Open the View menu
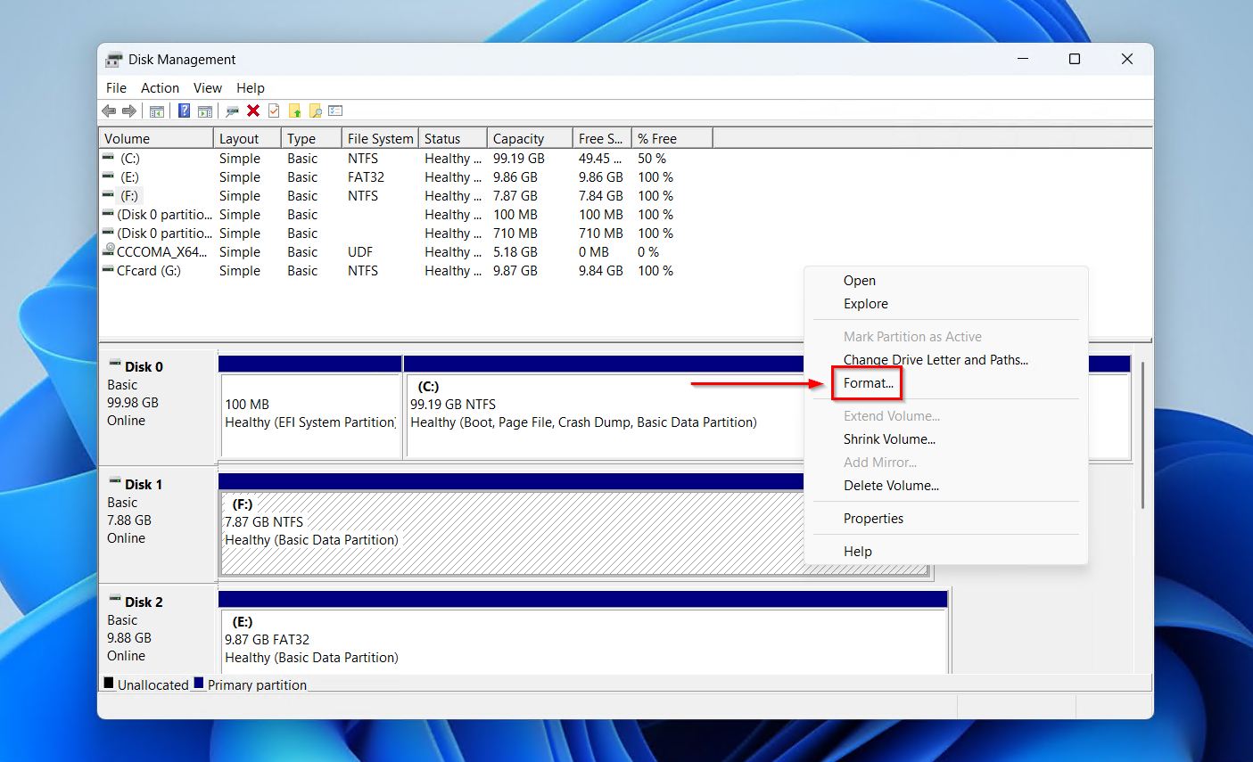1253x762 pixels. tap(207, 87)
